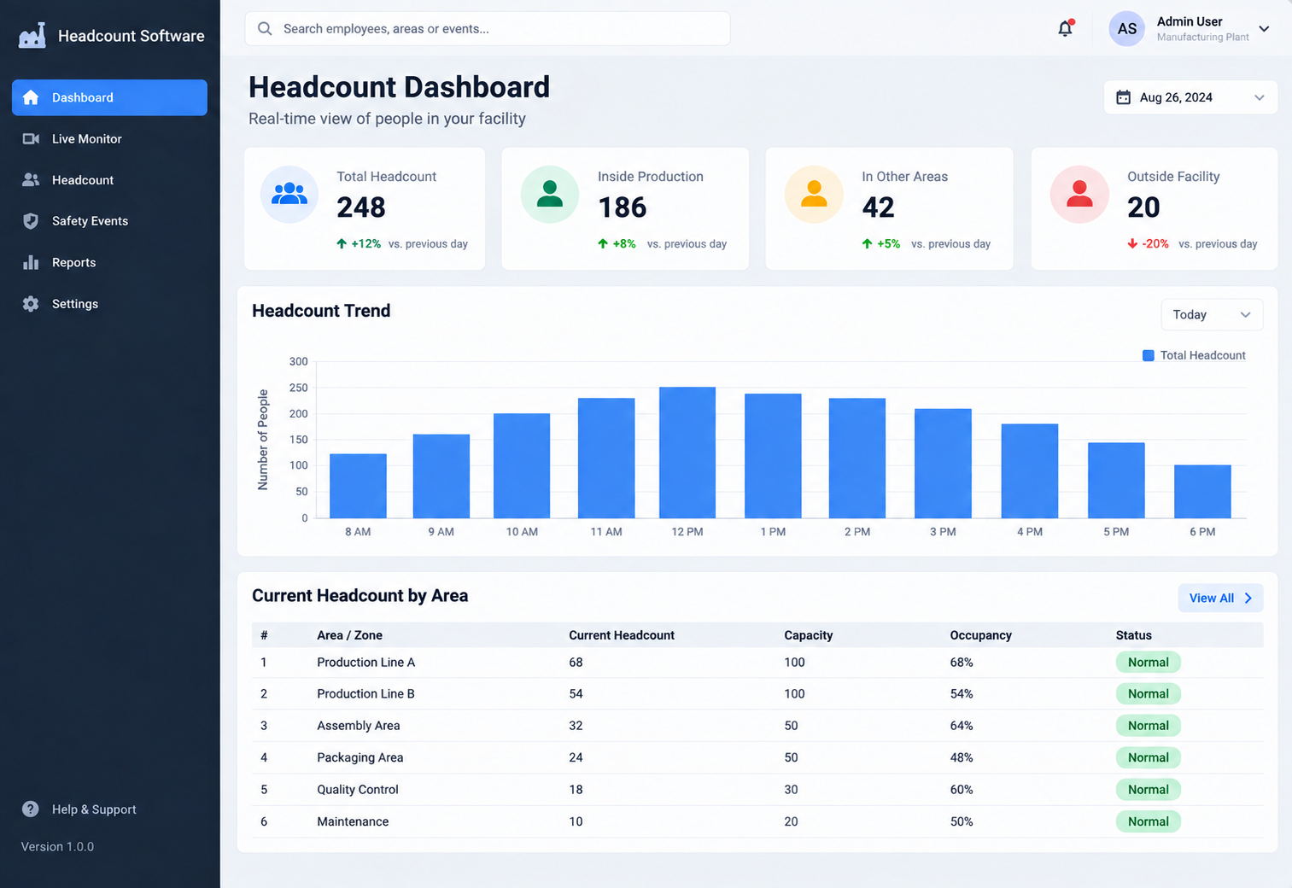Select the Quality Control row name
This screenshot has width=1292, height=888.
(357, 790)
